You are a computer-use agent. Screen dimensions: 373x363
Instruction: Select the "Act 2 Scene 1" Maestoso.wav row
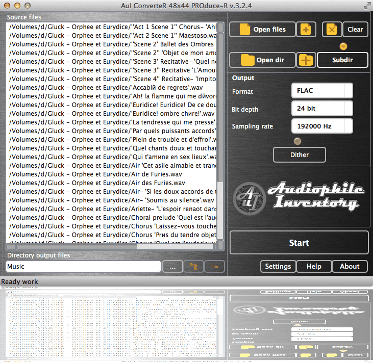tap(111, 35)
